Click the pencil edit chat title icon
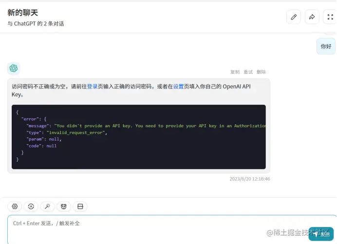This screenshot has height=244, width=337. pos(294,17)
